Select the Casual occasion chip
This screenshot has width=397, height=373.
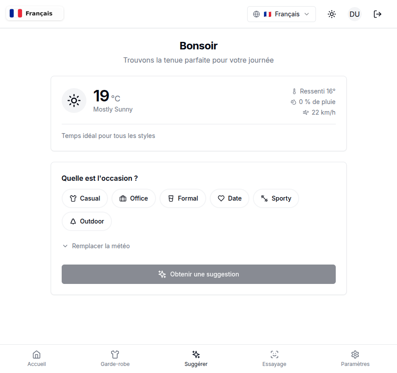click(x=85, y=198)
